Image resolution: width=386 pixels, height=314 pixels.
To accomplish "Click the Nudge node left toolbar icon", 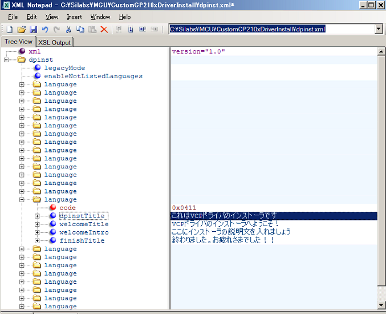I will [x=143, y=29].
